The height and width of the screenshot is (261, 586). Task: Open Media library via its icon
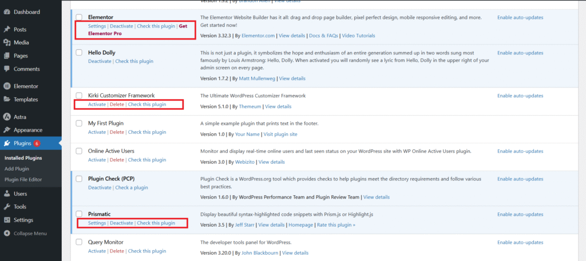[6, 42]
